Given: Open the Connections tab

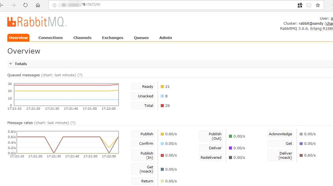Looking at the screenshot, I should pos(50,38).
